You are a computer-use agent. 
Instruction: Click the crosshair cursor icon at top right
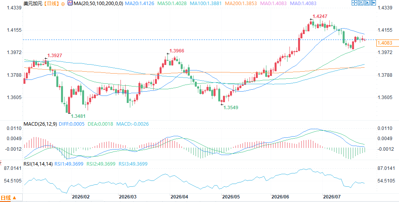coord(354,3)
